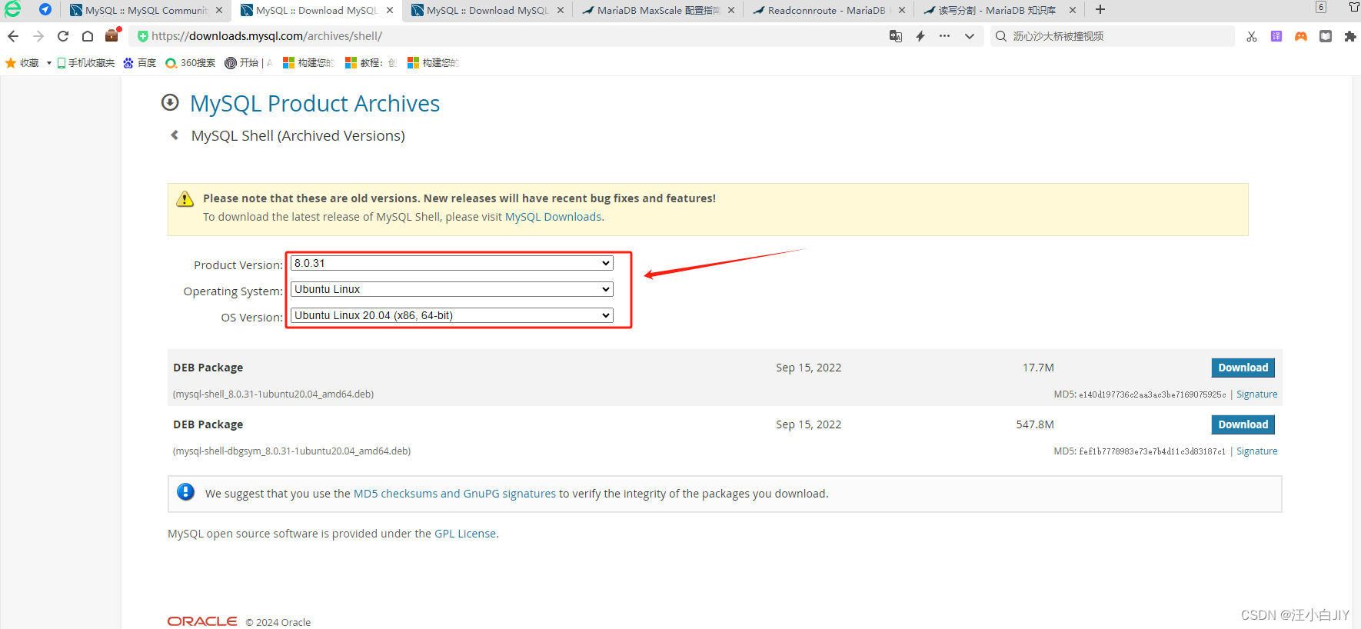Click the MySQL Product Archives heading
This screenshot has height=629, width=1361.
(x=315, y=104)
